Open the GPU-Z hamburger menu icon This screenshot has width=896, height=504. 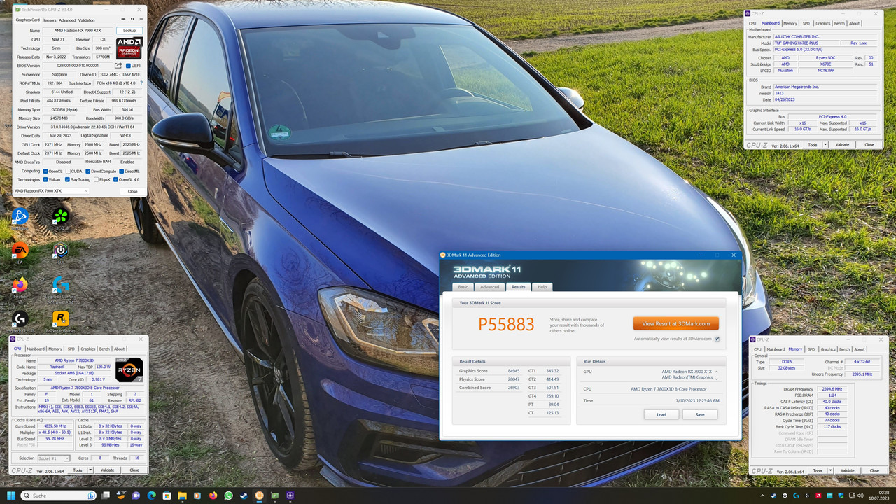tap(141, 19)
